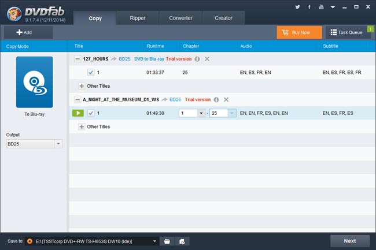The height and width of the screenshot is (250, 376).
Task: Switch to the Copy tab
Action: 95,18
